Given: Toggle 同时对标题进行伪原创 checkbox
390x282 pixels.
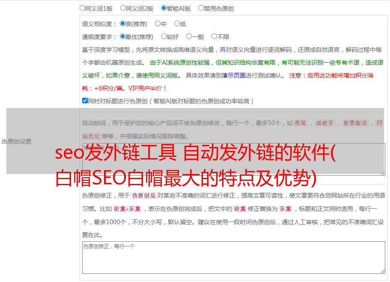Looking at the screenshot, I should click(x=85, y=101).
